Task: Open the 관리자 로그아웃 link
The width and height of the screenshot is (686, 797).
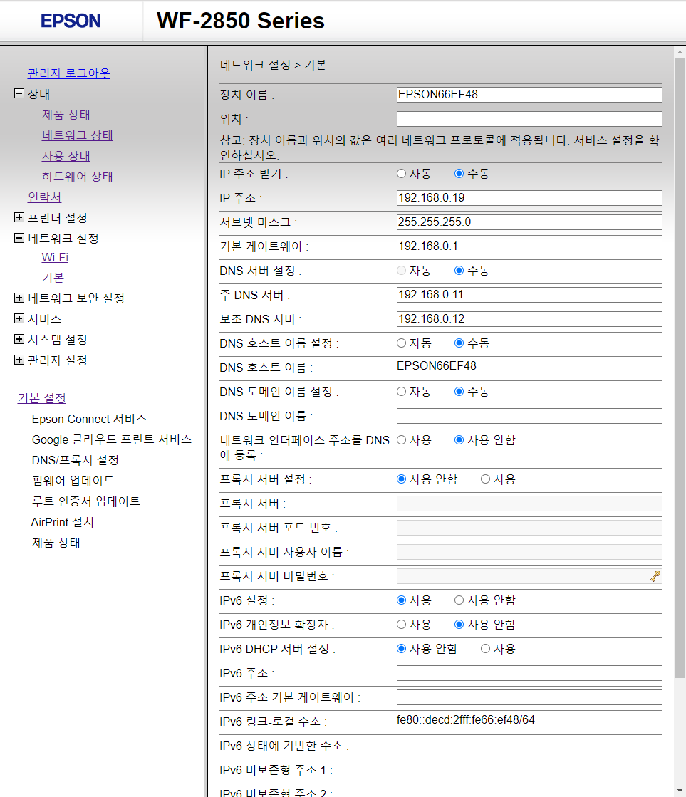Action: click(68, 73)
